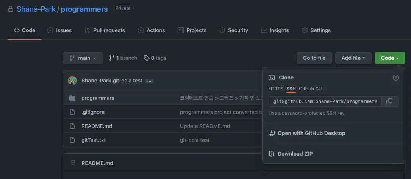Screen dimensions: 411x179
Task: Click the README outline list icon
Action: [x=72, y=163]
